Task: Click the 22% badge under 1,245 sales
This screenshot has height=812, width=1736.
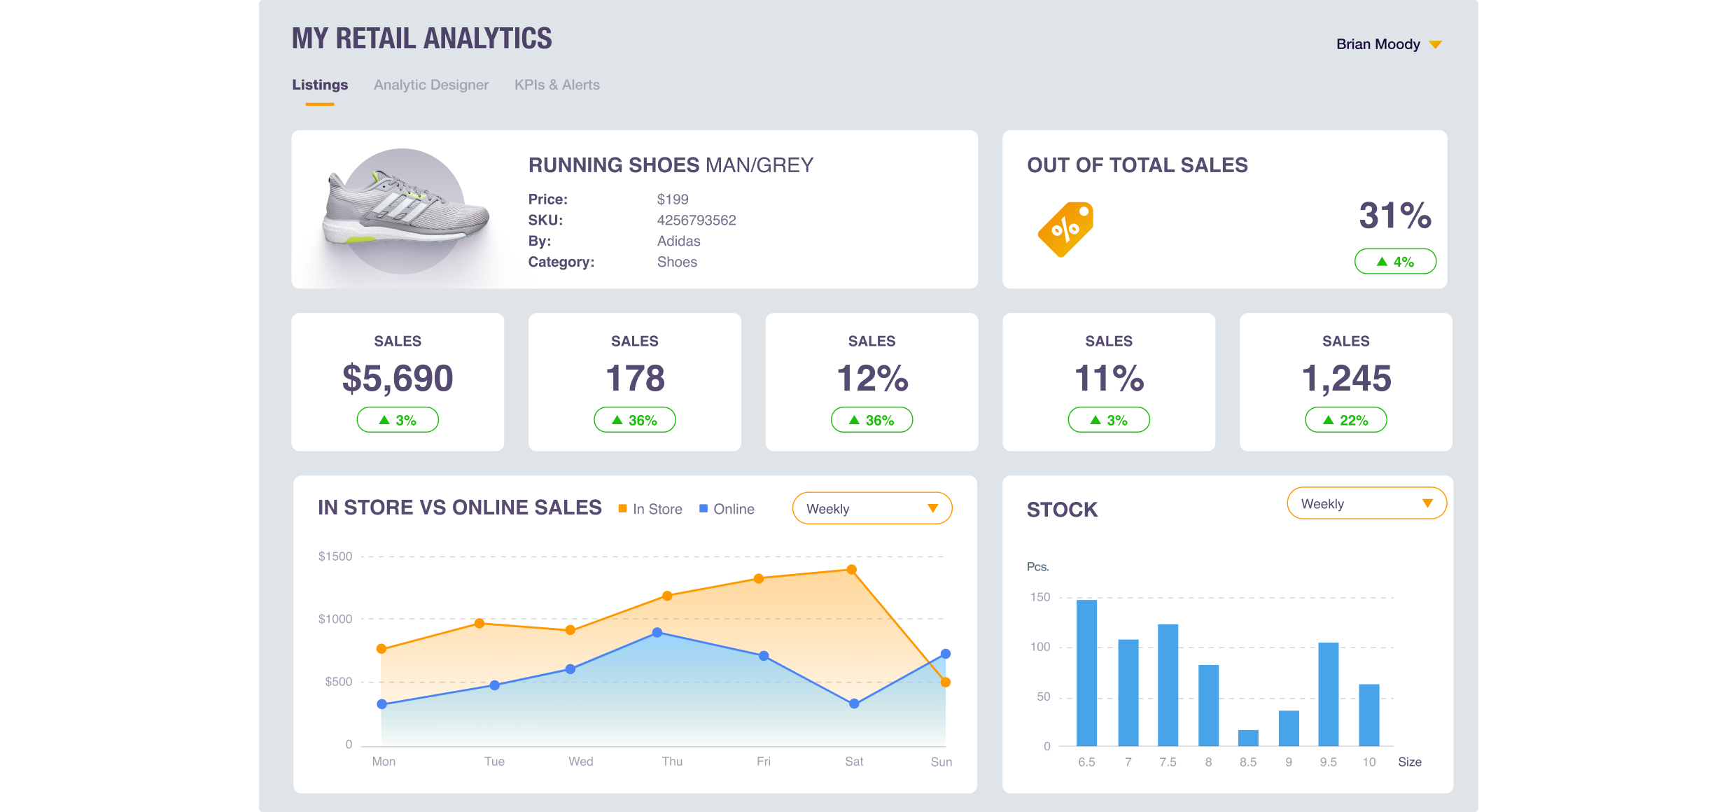Action: point(1345,420)
